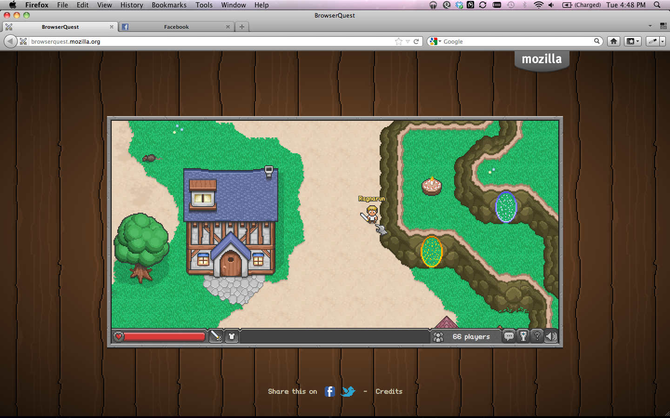Image resolution: width=670 pixels, height=418 pixels.
Task: Enter the blue-ringed portal
Action: 506,207
